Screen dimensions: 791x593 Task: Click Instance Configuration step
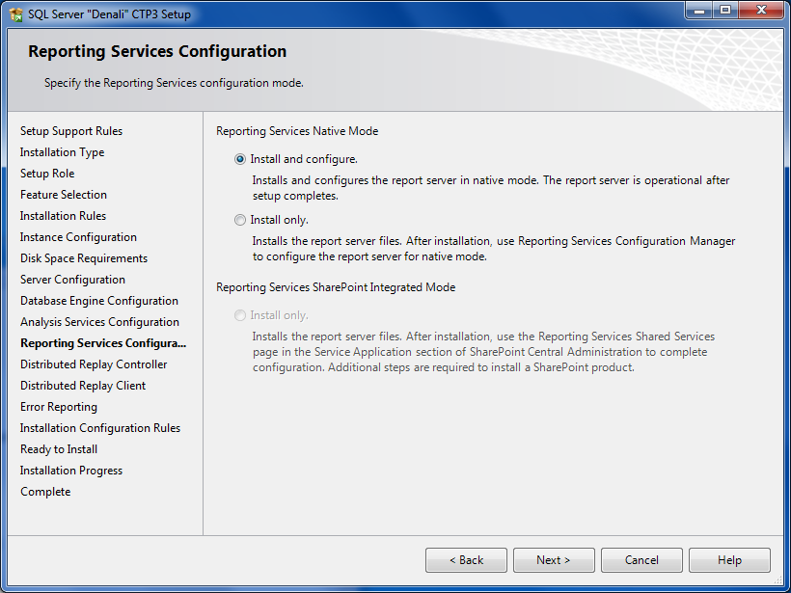[78, 237]
